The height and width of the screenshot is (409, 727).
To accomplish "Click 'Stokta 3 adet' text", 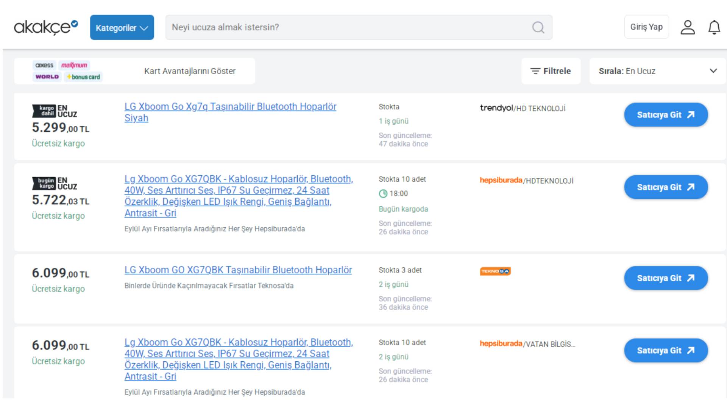I will coord(400,270).
